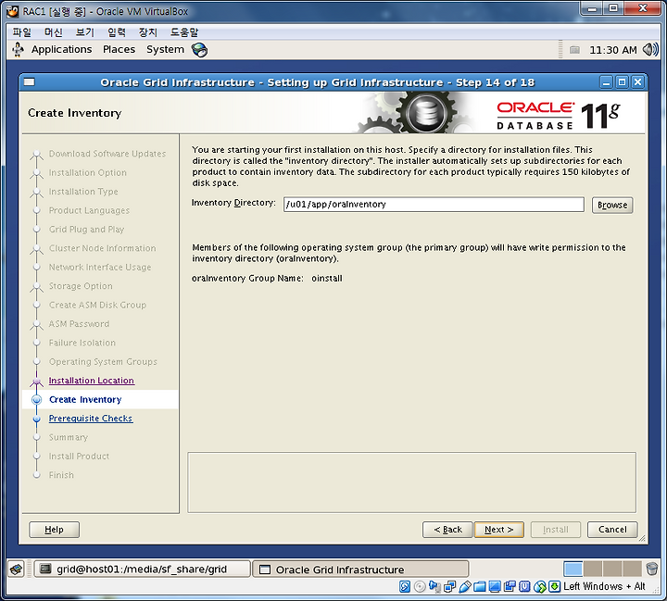
Task: Click the 11:30 AM clock
Action: click(613, 50)
